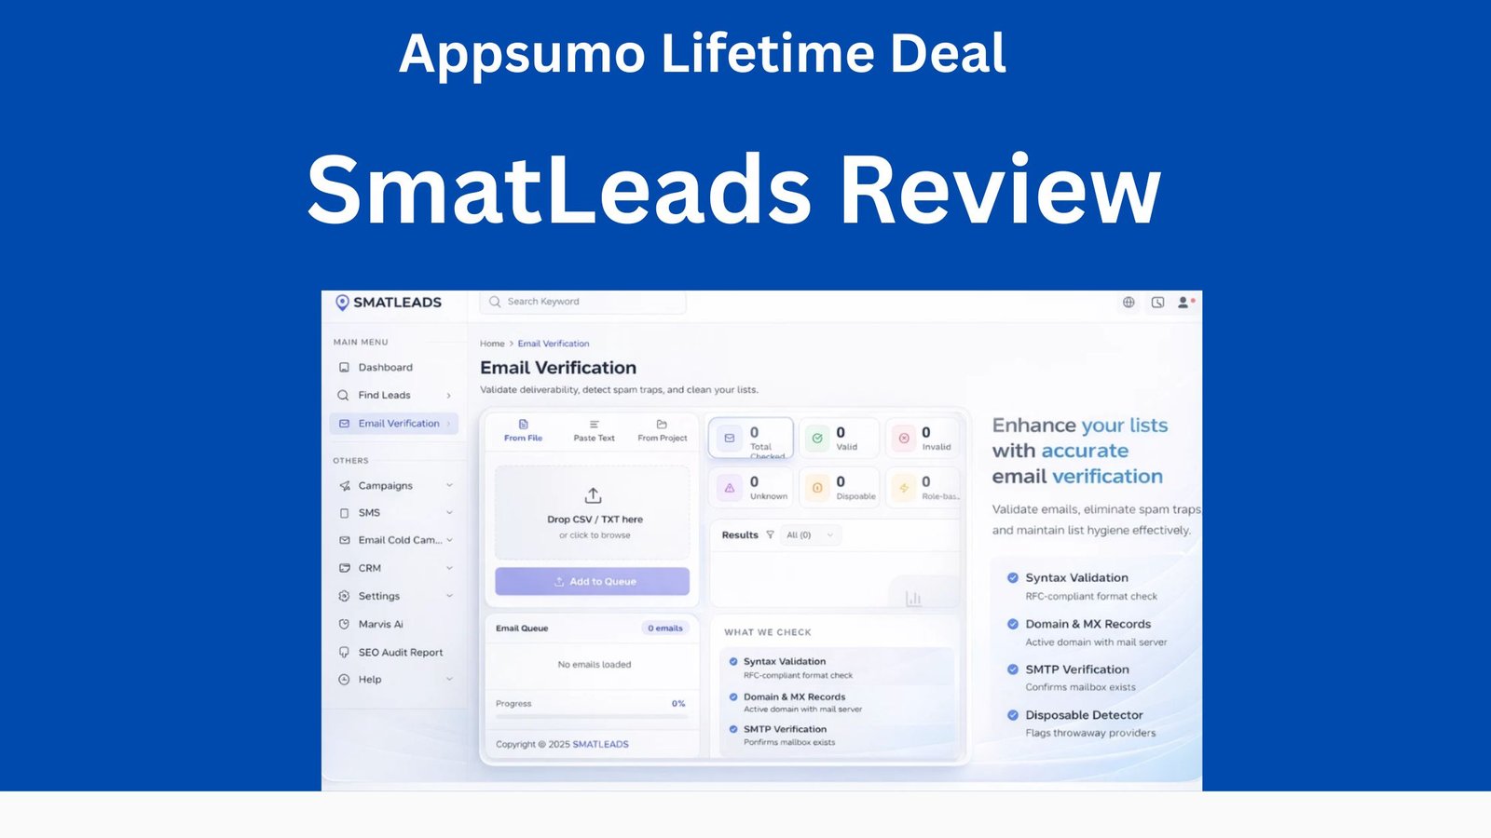Click the Marvis AI icon

(x=344, y=625)
